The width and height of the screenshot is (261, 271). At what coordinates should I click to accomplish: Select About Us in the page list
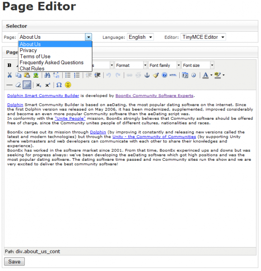point(55,44)
